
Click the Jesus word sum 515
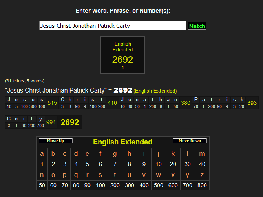click(x=52, y=103)
